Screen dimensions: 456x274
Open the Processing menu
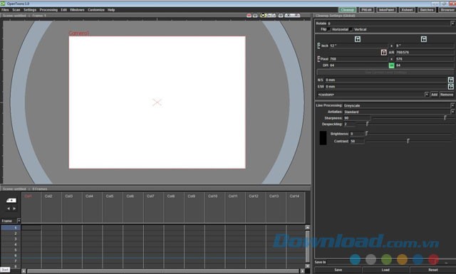[x=48, y=10]
